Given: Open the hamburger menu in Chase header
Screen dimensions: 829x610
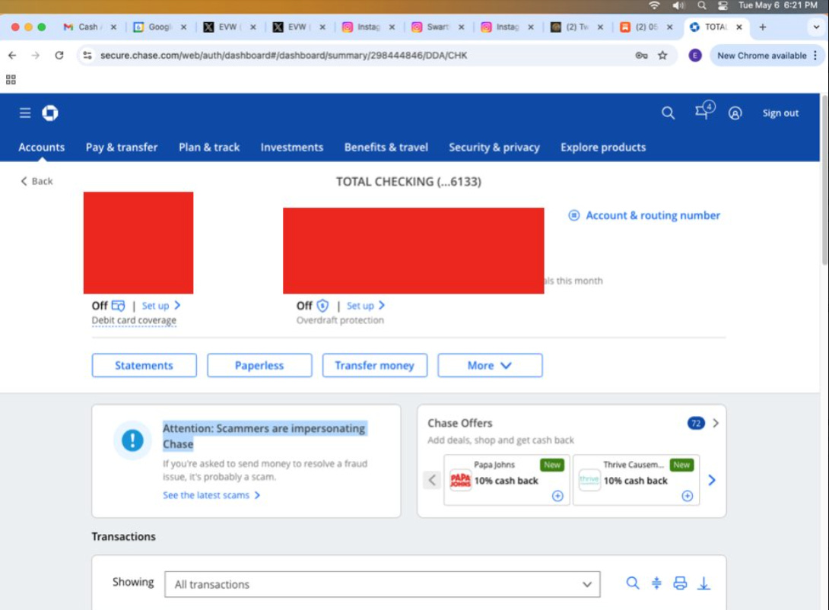Looking at the screenshot, I should (25, 113).
